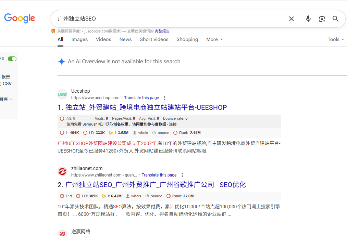347x236 pixels.
Task: Open three-dot menu for zhiliaonet.com result
Action: (182, 175)
